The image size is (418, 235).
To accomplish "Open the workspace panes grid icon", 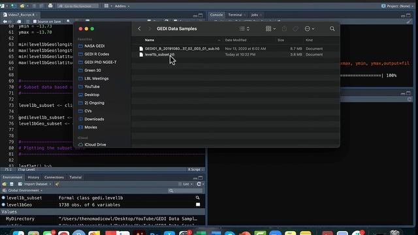I will 107,6.
